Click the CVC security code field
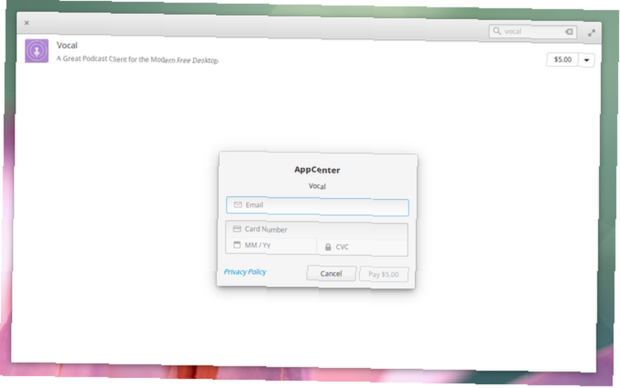 362,247
